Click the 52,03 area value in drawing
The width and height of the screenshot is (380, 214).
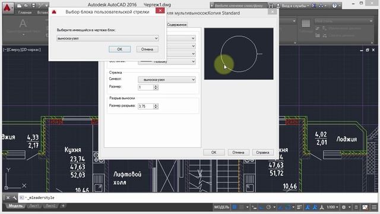click(x=78, y=175)
